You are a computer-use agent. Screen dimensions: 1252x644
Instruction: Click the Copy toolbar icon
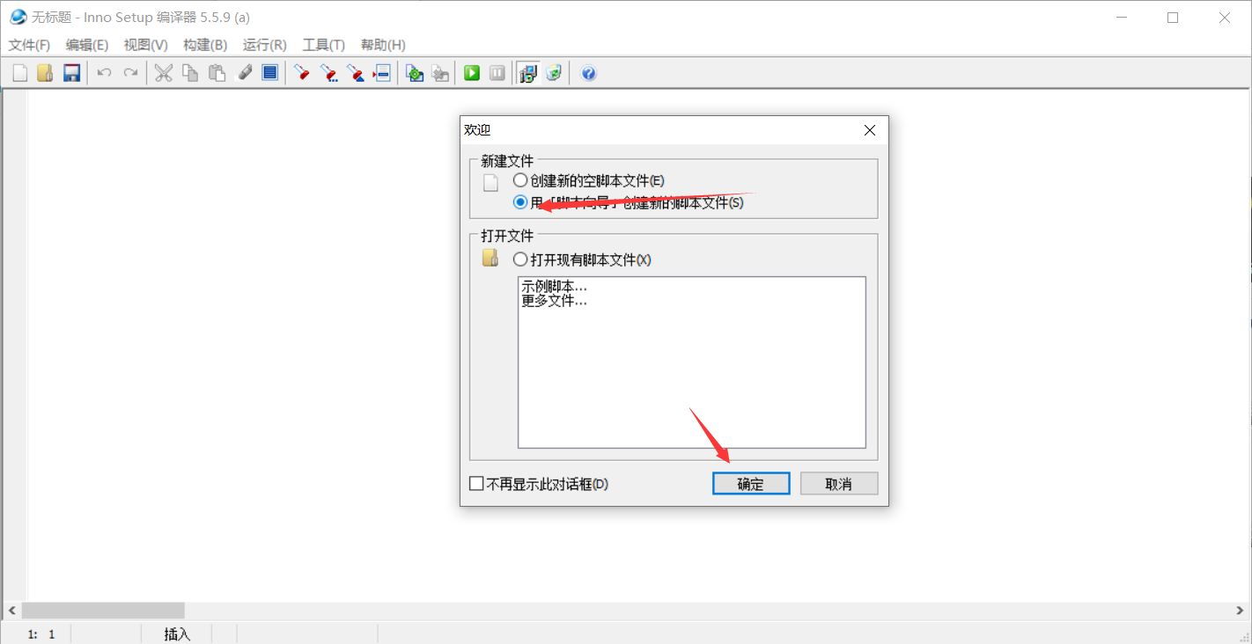[x=190, y=73]
